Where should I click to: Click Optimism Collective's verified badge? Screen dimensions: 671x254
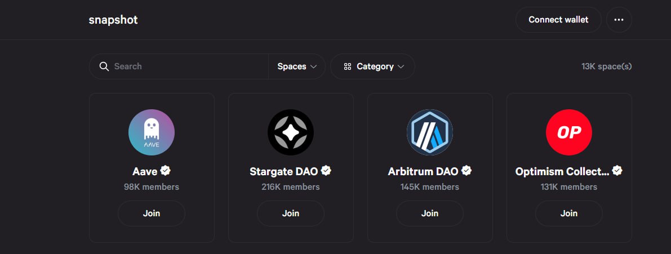(x=617, y=171)
